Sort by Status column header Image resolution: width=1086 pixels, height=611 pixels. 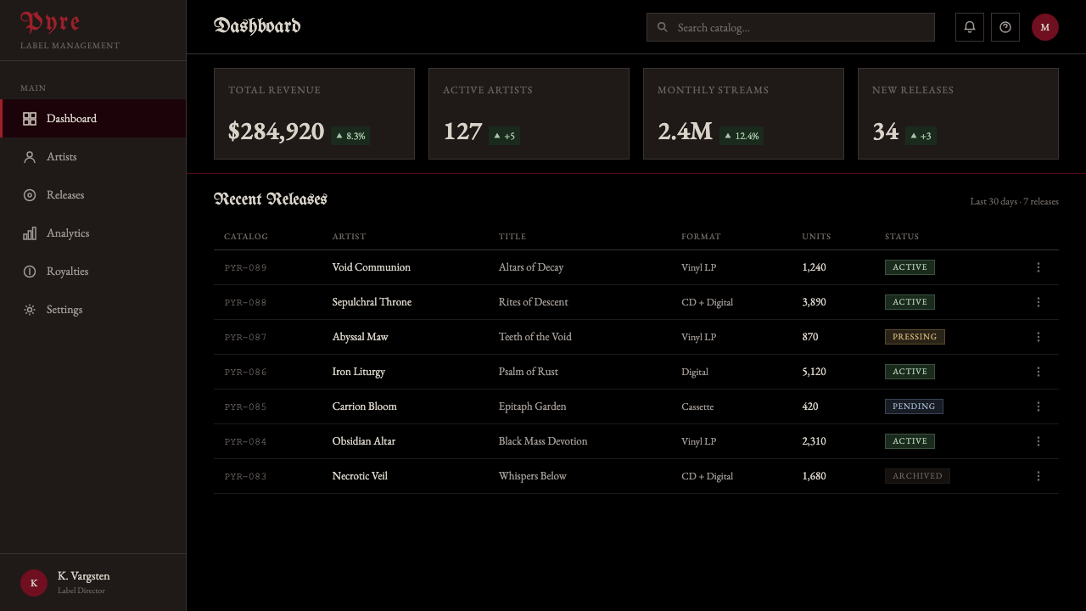902,237
